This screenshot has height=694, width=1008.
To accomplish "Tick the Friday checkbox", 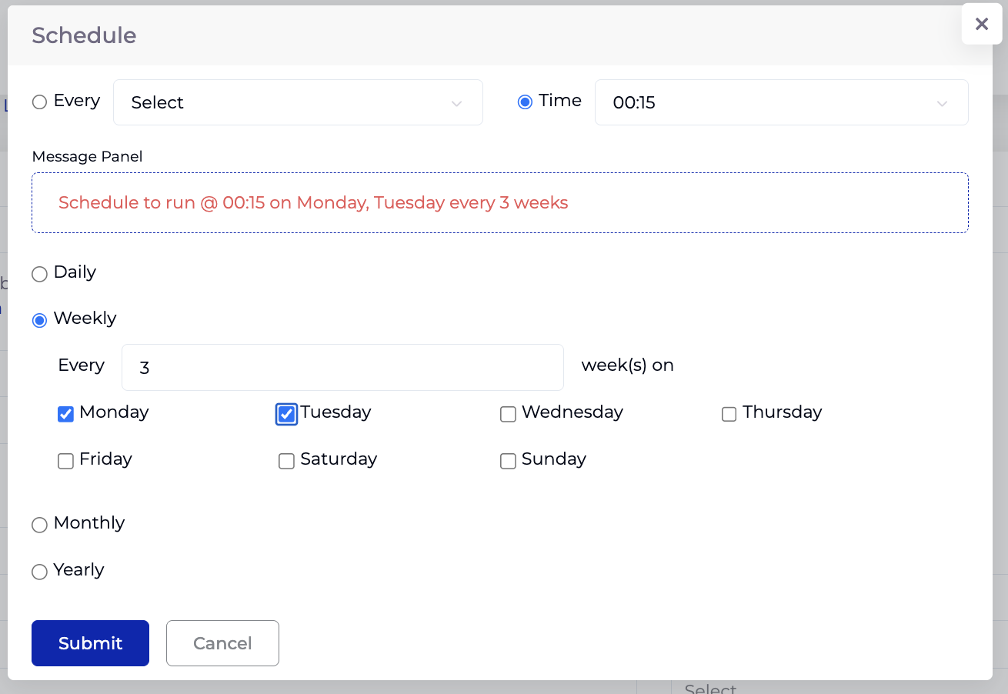I will 65,461.
